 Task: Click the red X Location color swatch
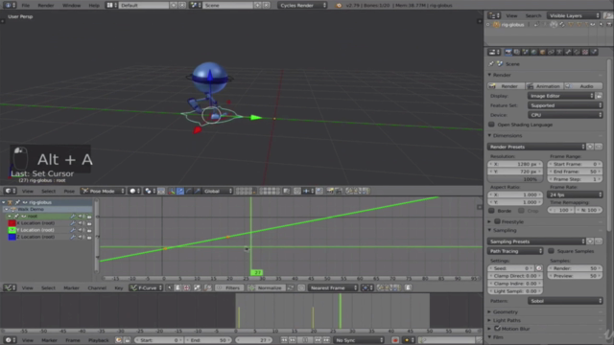coord(12,223)
